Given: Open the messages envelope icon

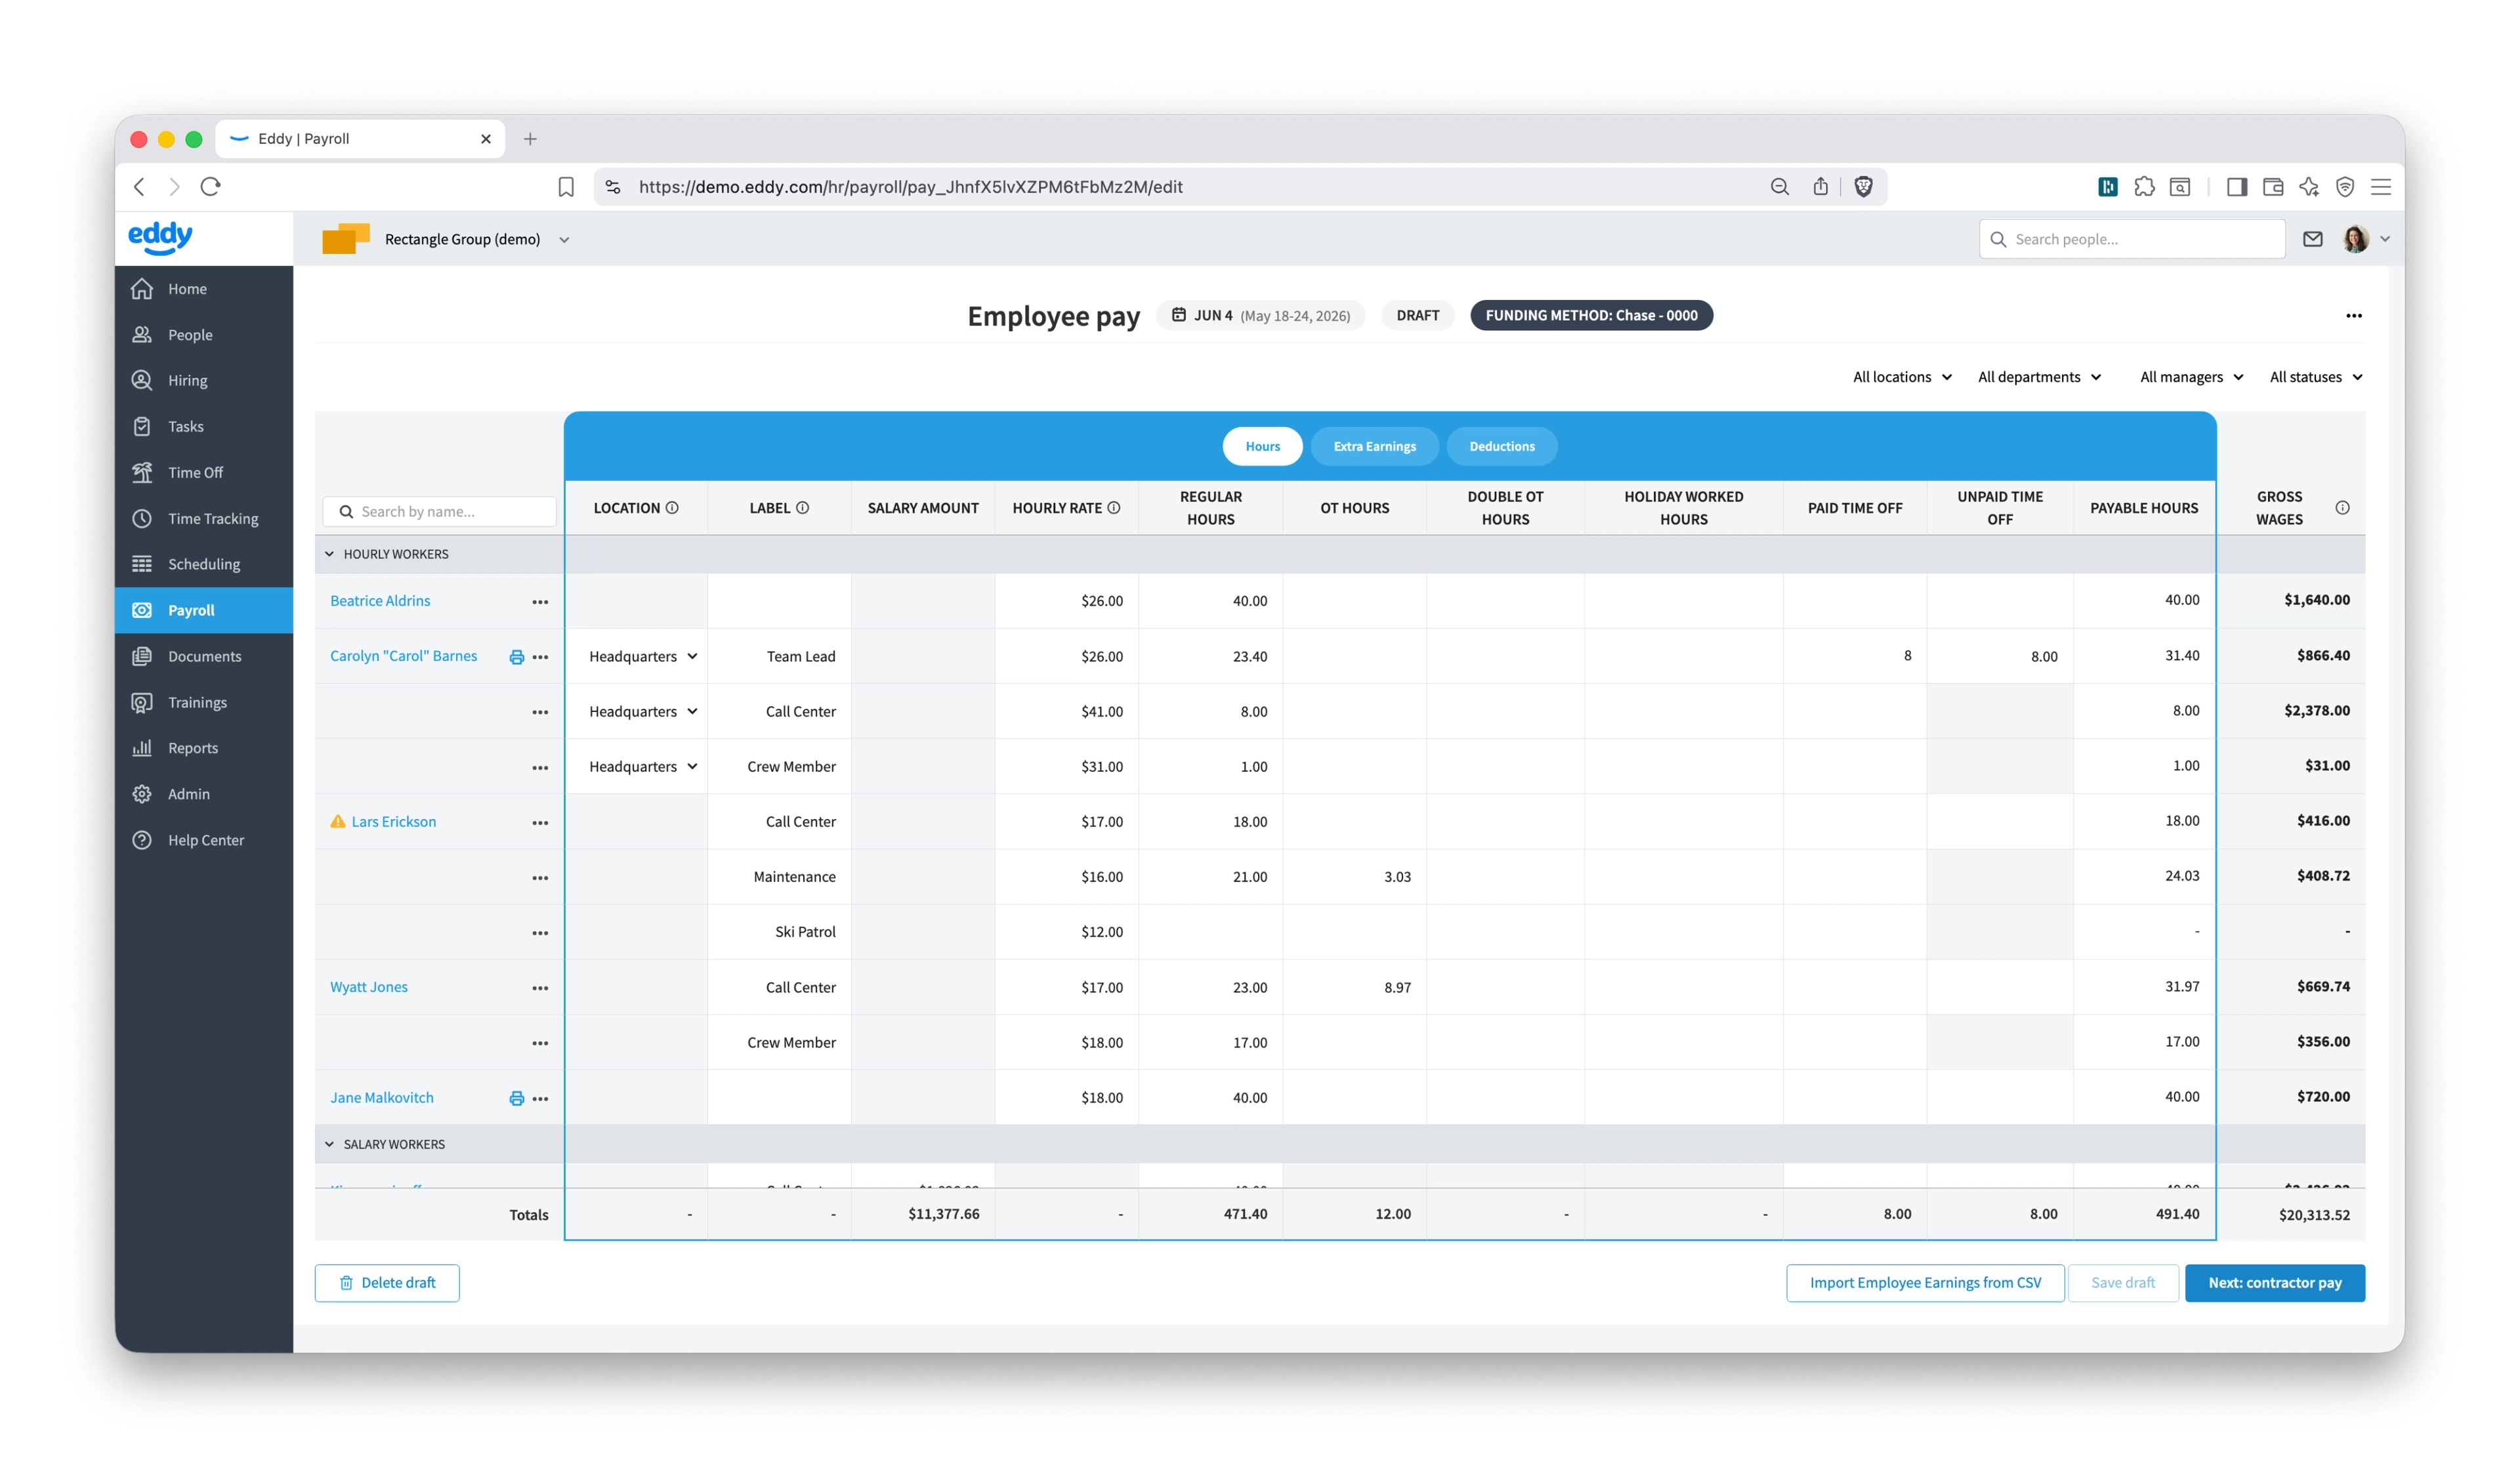Looking at the screenshot, I should coord(2312,239).
